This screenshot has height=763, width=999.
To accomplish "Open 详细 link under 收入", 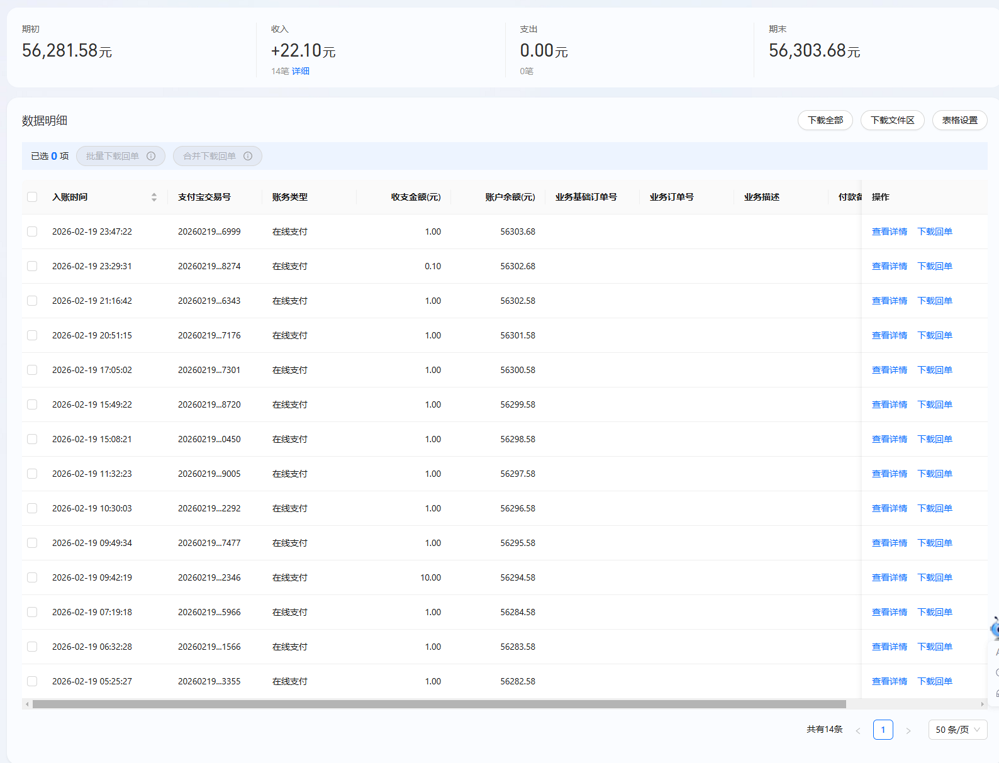I will pyautogui.click(x=301, y=71).
